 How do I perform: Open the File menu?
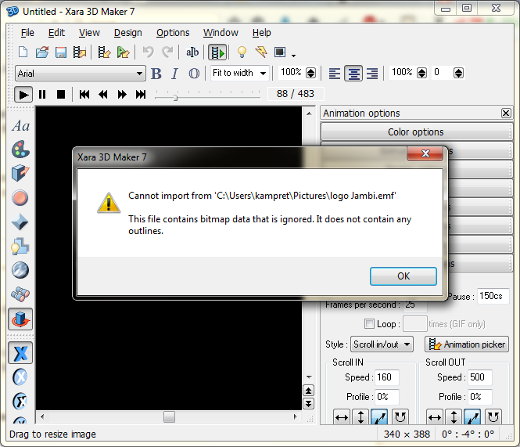click(x=27, y=33)
